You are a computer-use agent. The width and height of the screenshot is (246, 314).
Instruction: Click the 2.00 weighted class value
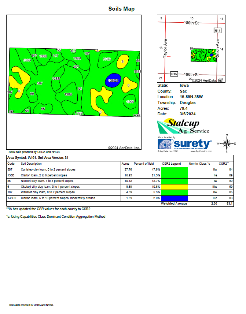point(214,203)
